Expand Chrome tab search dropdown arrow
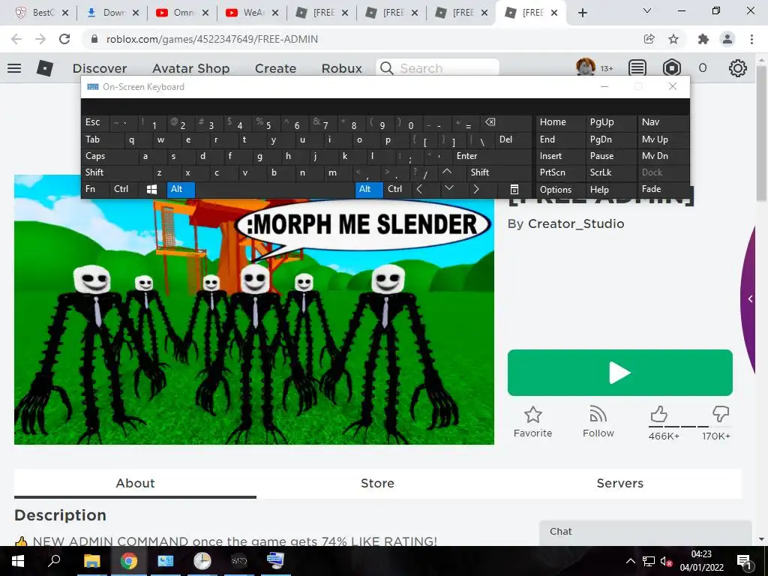The image size is (768, 576). coord(647,10)
